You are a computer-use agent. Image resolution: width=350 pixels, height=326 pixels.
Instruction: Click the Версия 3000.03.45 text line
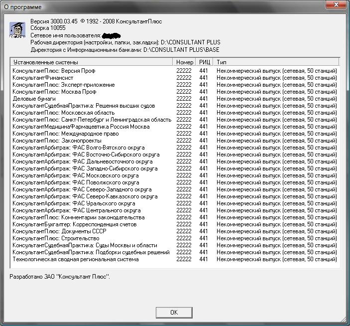96,21
